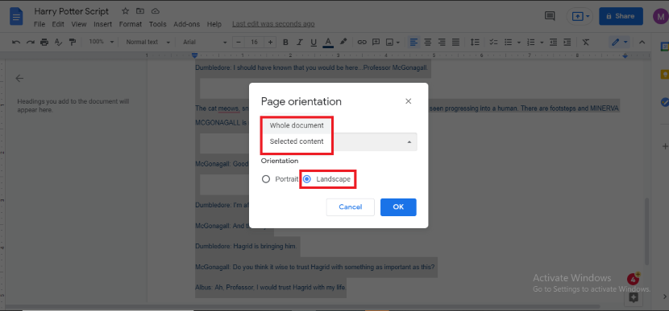Check the cloud saved status icon
This screenshot has height=311, width=669.
pyautogui.click(x=156, y=11)
